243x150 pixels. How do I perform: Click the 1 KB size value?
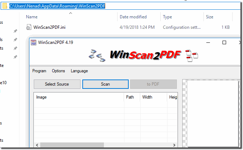[225, 27]
